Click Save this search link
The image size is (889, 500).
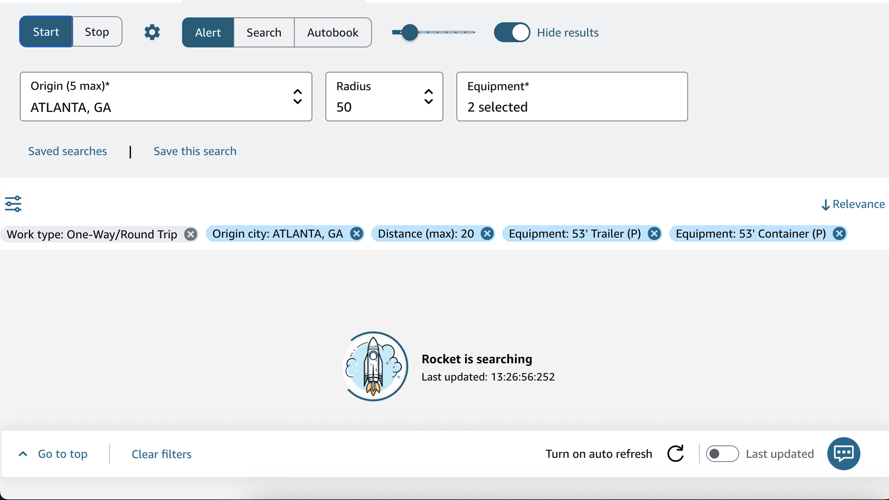(195, 151)
